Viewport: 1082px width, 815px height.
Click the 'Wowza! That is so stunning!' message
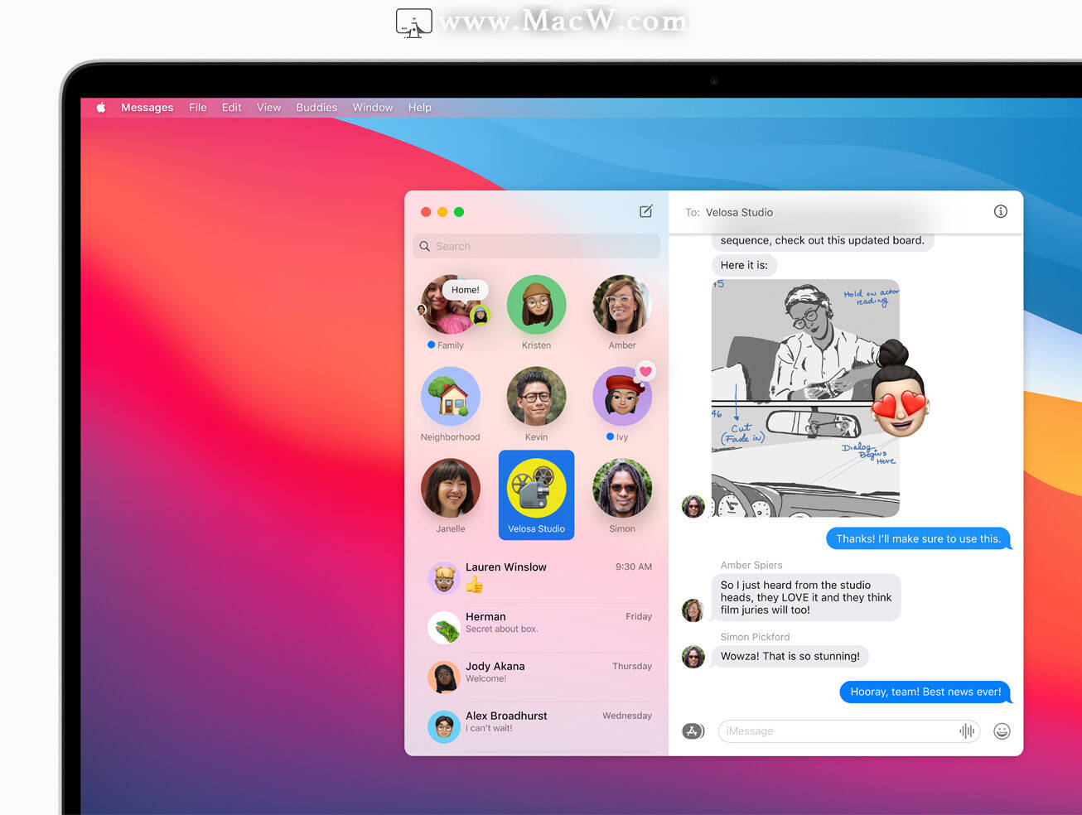point(790,656)
